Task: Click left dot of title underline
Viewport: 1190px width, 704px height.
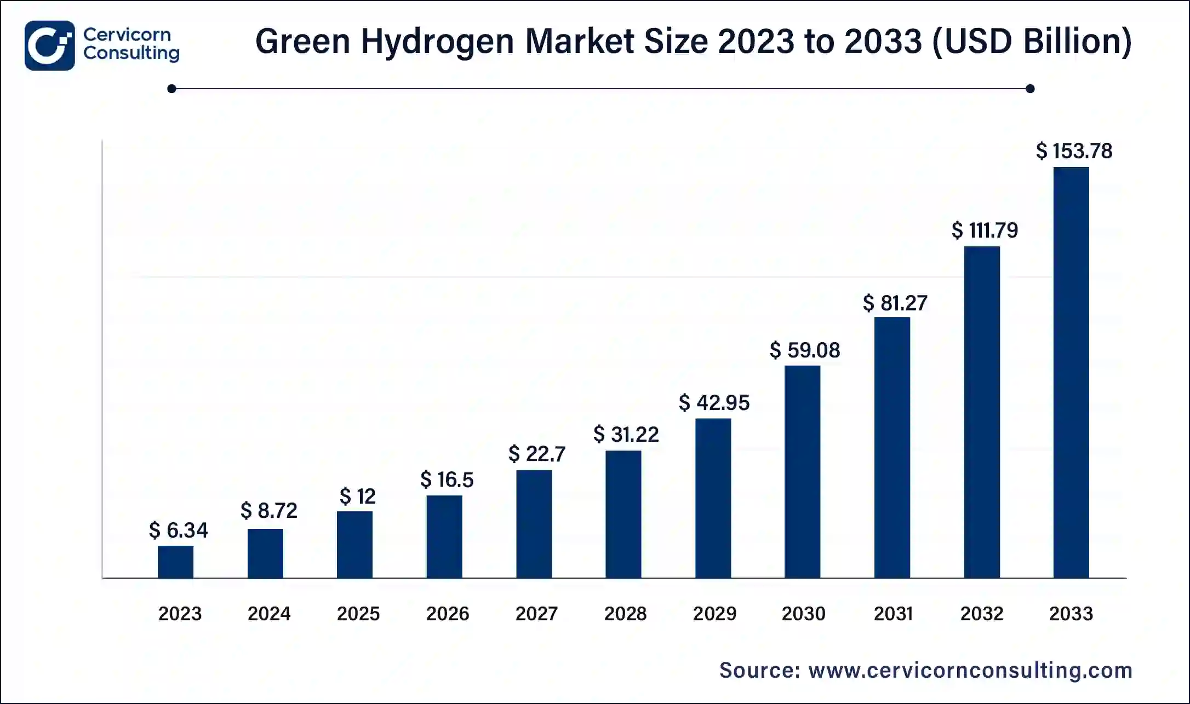Action: click(x=172, y=89)
